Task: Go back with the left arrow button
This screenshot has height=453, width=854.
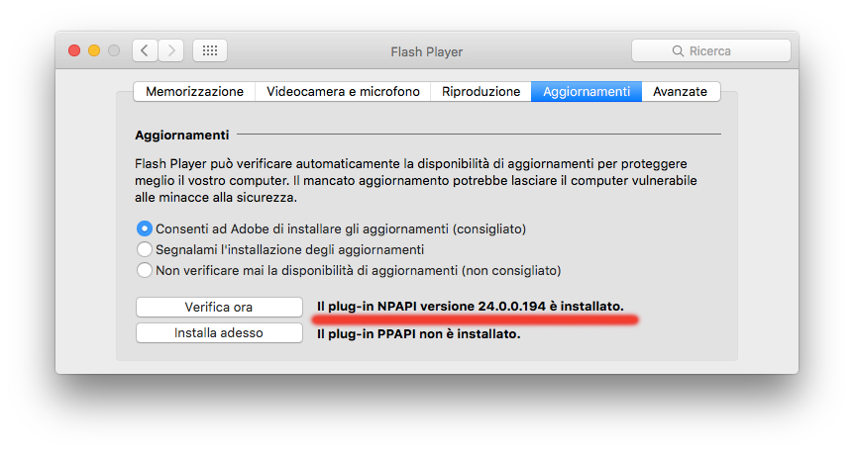Action: pyautogui.click(x=145, y=50)
